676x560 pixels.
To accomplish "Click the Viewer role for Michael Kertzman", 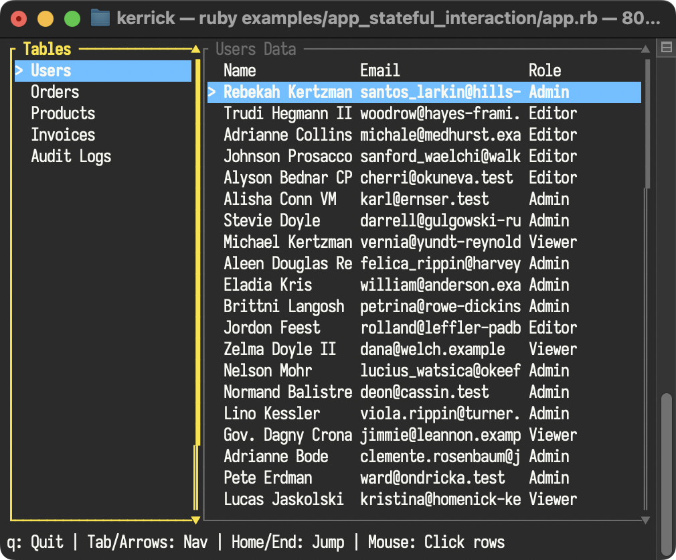I will (553, 242).
